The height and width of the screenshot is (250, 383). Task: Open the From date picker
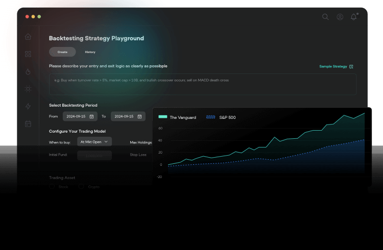click(x=80, y=116)
